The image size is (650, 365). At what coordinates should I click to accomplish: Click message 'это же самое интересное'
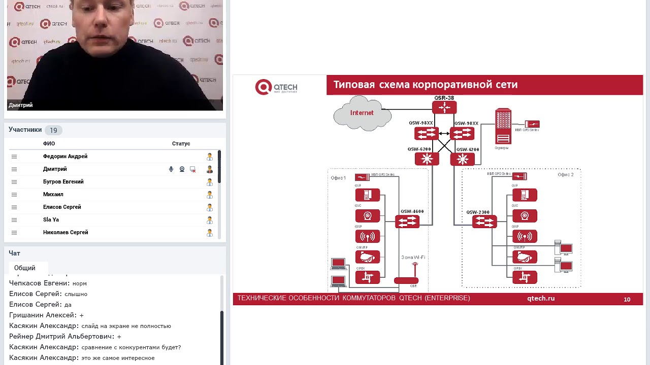tap(118, 358)
